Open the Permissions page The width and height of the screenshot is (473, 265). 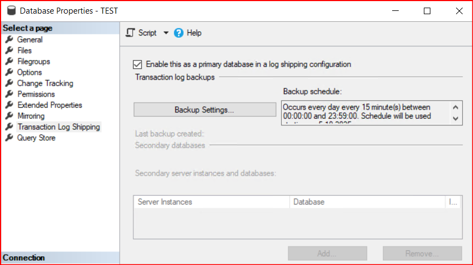click(x=36, y=94)
